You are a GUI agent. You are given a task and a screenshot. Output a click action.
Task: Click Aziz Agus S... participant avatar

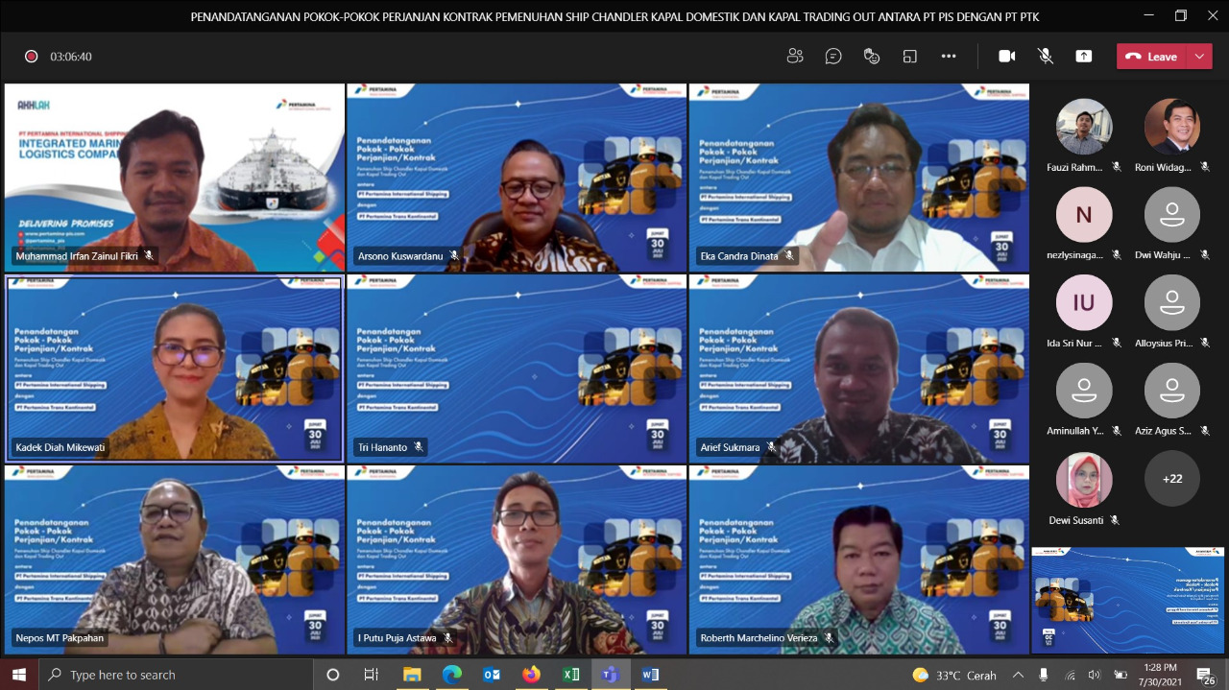click(1172, 392)
